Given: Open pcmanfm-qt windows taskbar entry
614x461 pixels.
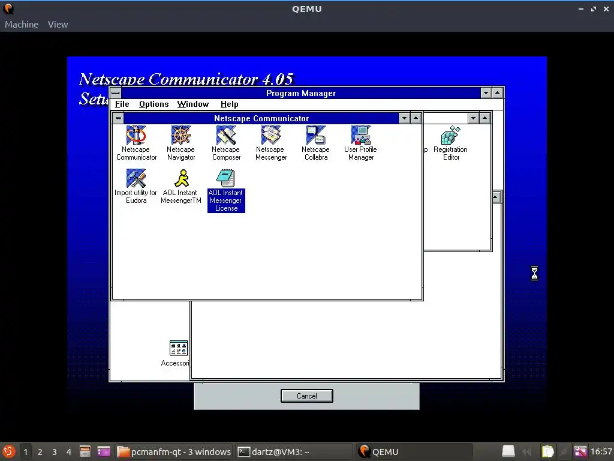Looking at the screenshot, I should coord(174,452).
